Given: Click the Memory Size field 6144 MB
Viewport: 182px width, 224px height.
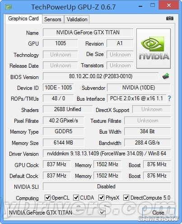Looking at the screenshot, I should point(63,142).
